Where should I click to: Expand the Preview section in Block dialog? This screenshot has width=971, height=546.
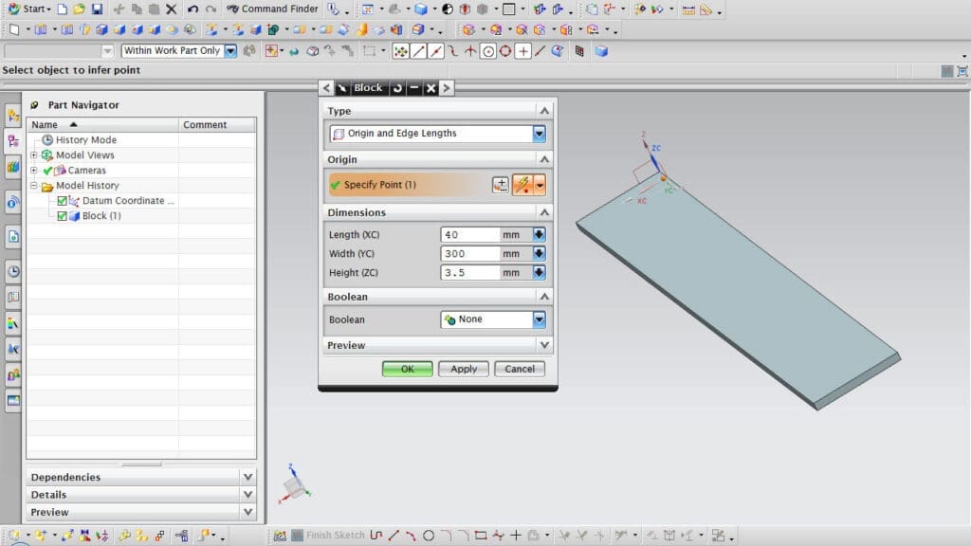[543, 346]
